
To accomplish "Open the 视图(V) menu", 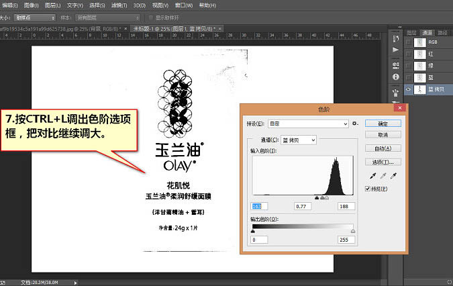I will pyautogui.click(x=160, y=5).
